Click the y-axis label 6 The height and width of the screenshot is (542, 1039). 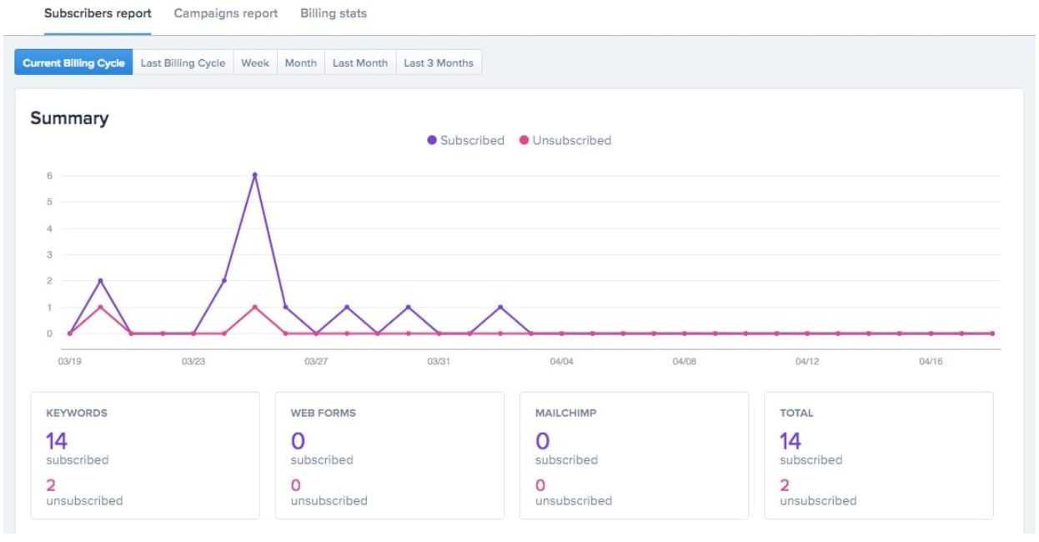(49, 175)
